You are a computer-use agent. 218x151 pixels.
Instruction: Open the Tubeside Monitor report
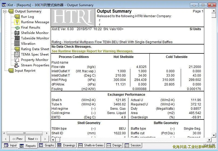coord(35,38)
